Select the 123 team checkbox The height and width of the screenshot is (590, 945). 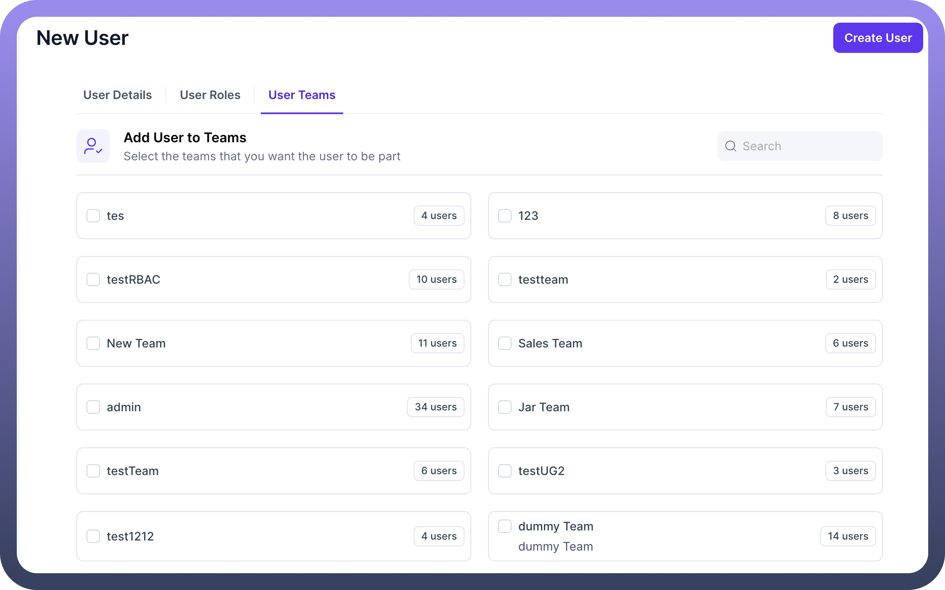pyautogui.click(x=505, y=216)
